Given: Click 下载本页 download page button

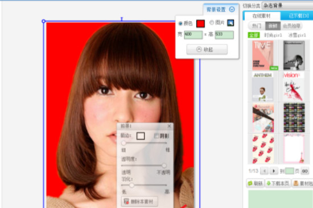Looking at the screenshot, I should tap(278, 183).
